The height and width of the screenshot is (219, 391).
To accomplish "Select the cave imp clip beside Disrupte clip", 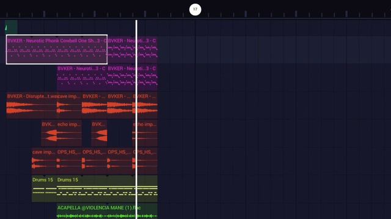I will click(69, 105).
